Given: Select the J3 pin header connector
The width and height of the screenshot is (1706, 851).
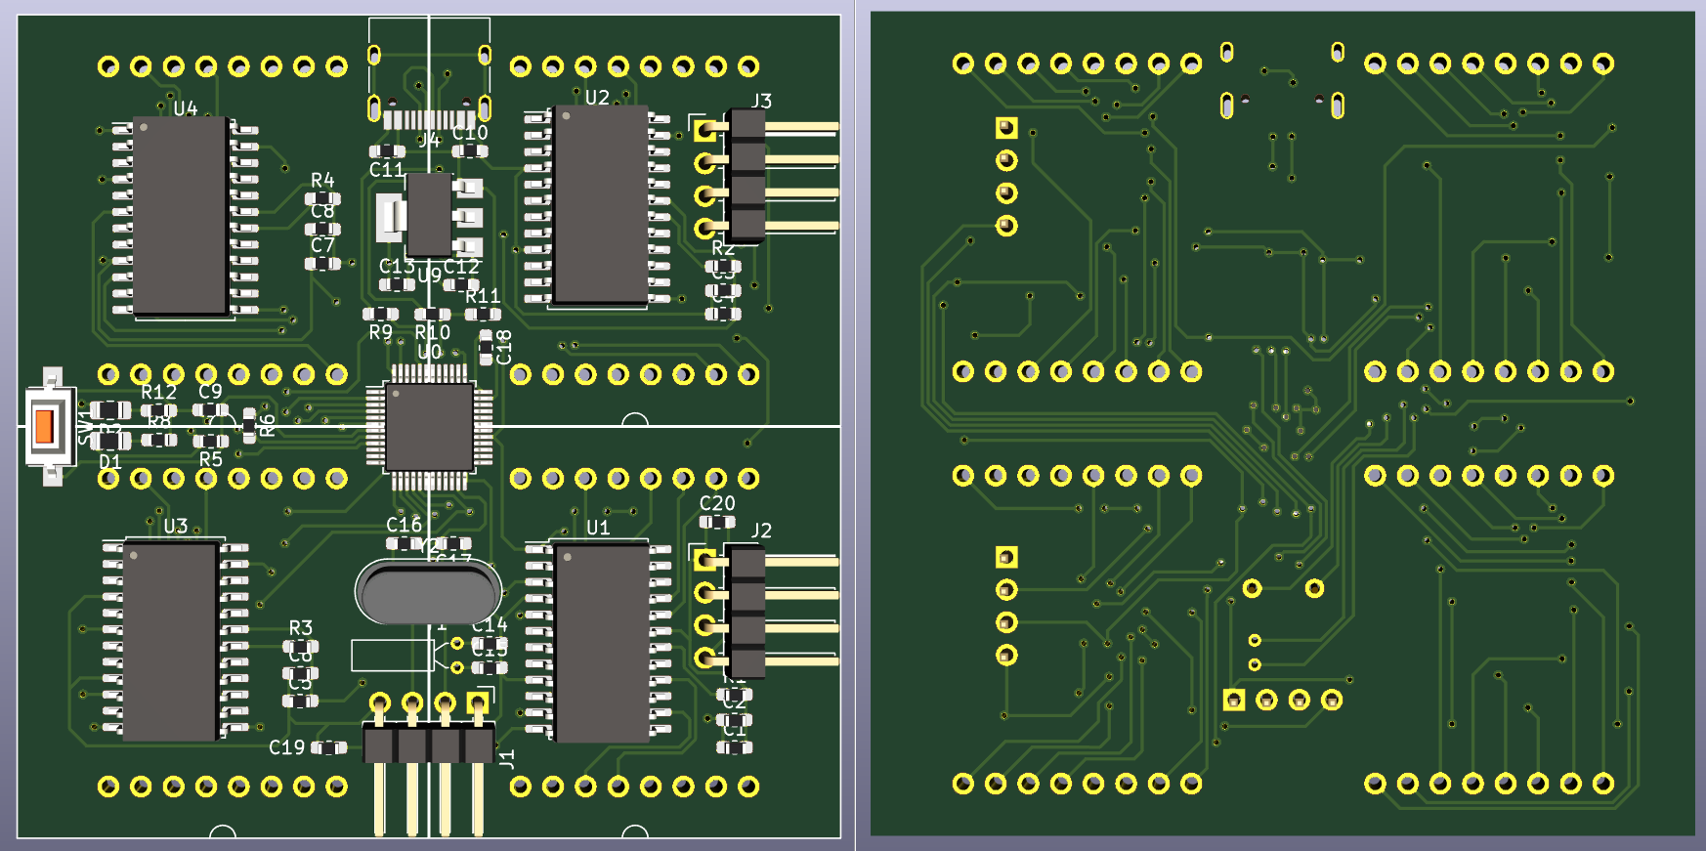Looking at the screenshot, I should [747, 176].
